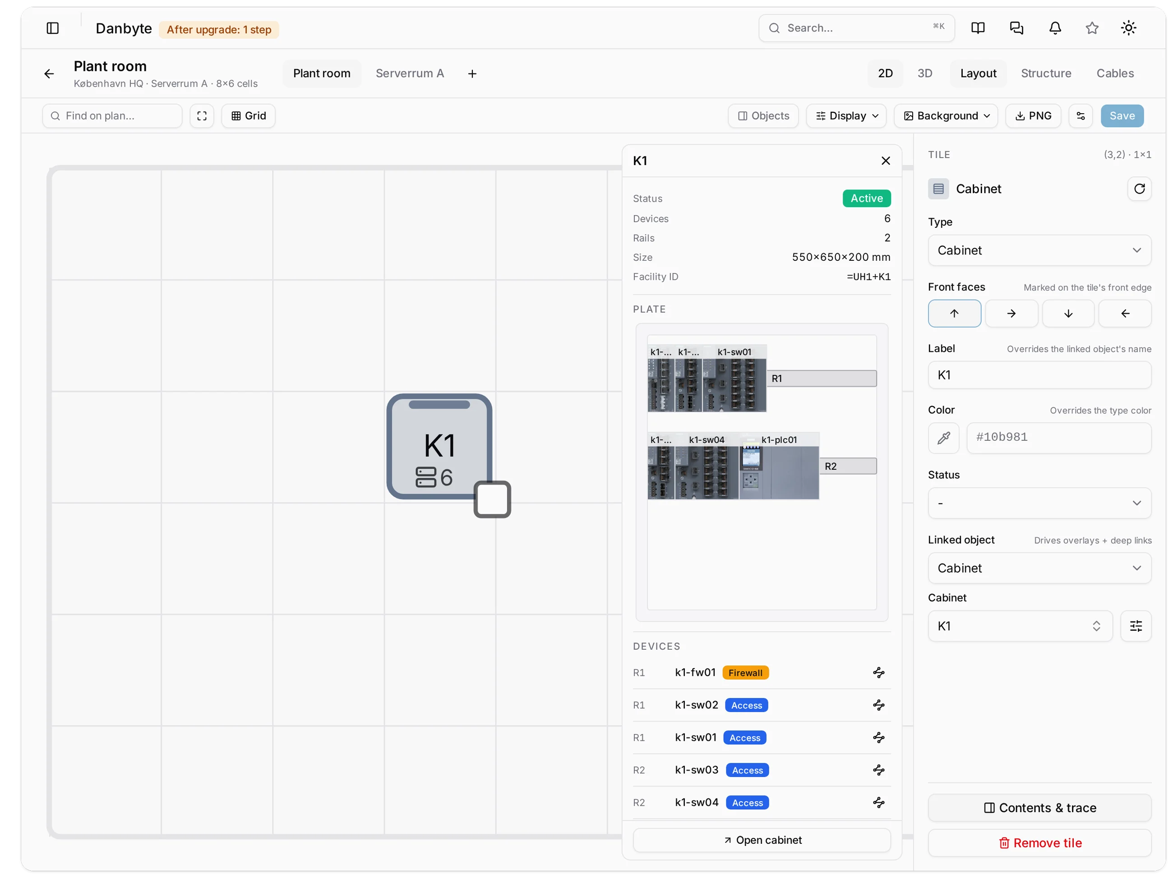Expand the Display dropdown

coord(846,116)
